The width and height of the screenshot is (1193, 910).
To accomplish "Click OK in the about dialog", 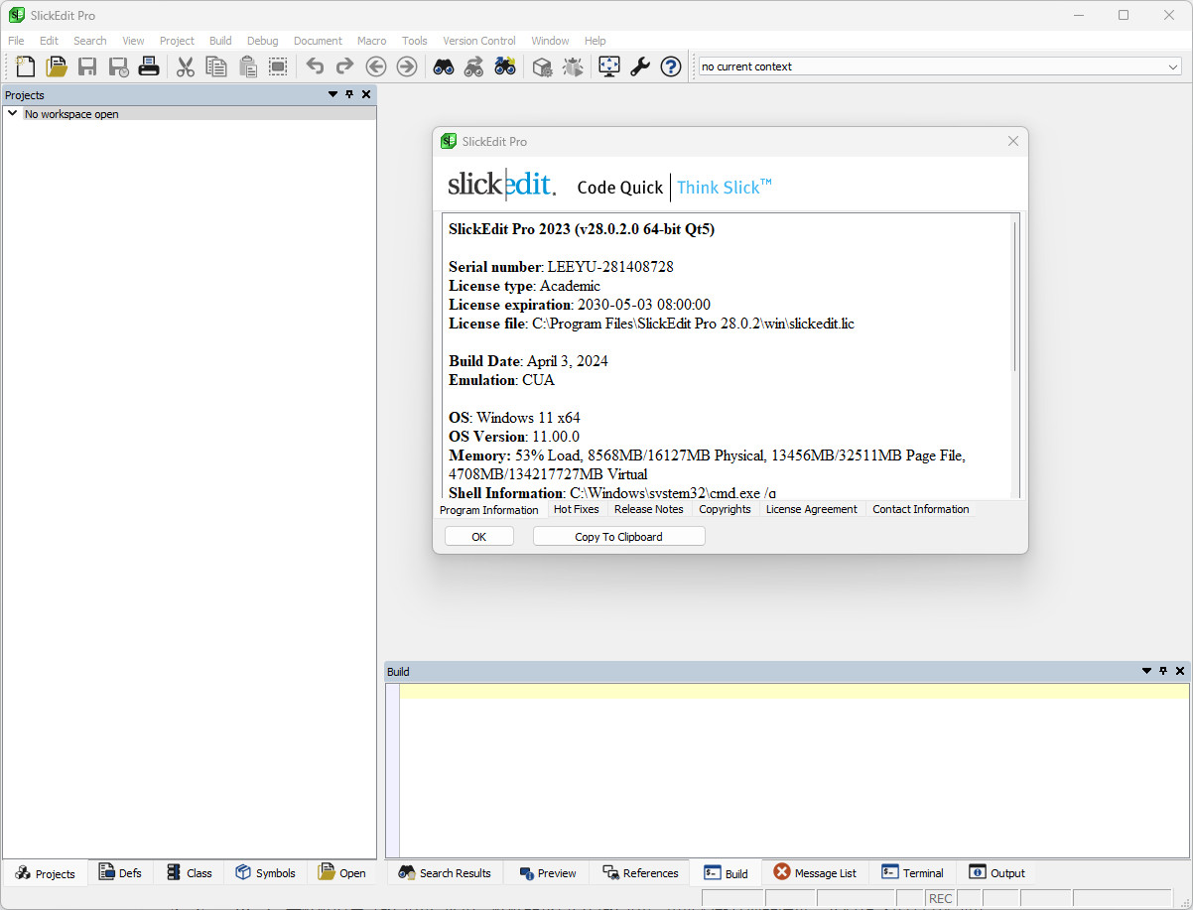I will tap(479, 536).
